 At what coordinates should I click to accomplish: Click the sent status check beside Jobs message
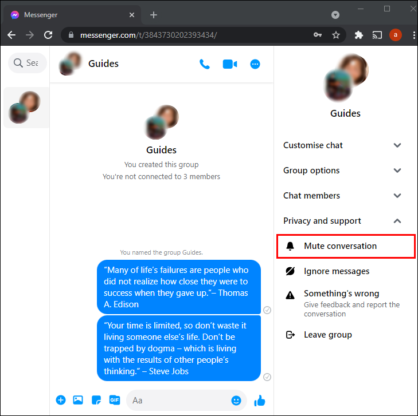pyautogui.click(x=267, y=377)
